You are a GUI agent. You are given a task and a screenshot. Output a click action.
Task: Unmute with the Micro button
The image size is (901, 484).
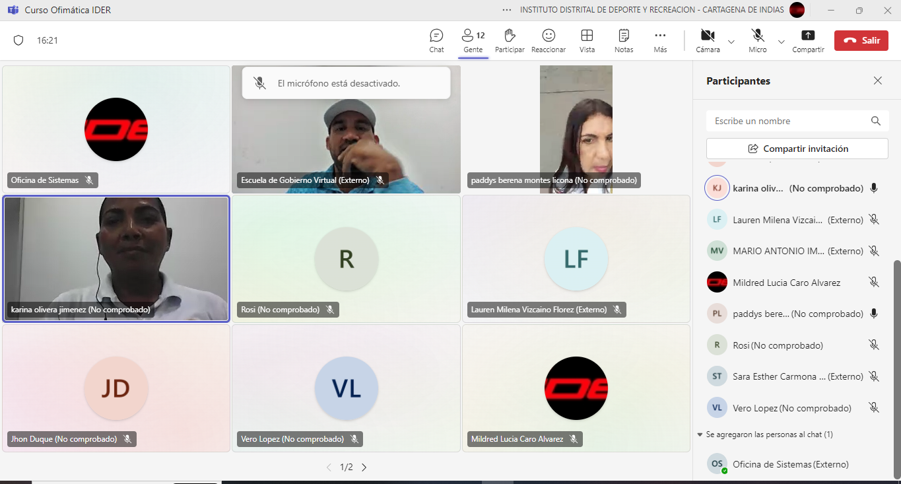coord(758,40)
